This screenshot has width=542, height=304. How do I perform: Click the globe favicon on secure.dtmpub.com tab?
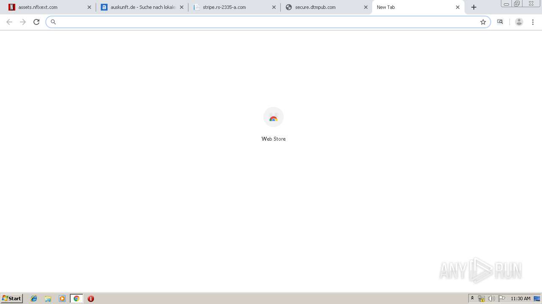pyautogui.click(x=289, y=7)
